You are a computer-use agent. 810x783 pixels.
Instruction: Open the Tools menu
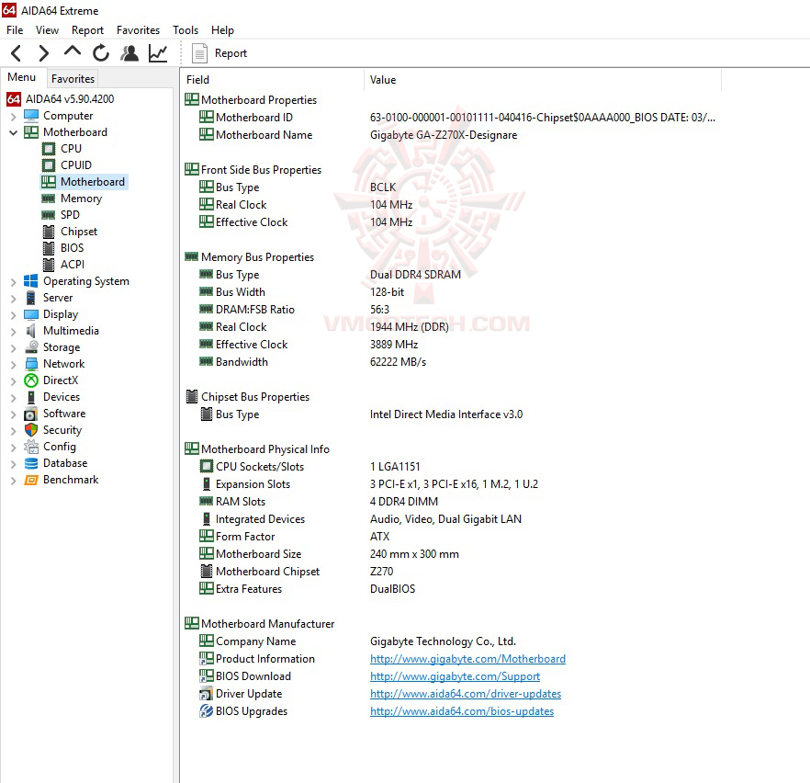(x=186, y=30)
